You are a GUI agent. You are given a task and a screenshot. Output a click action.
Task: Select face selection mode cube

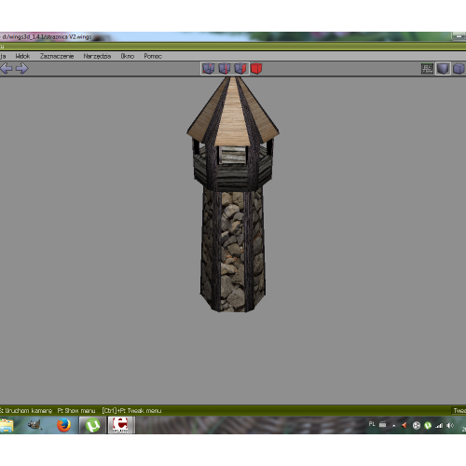240,68
